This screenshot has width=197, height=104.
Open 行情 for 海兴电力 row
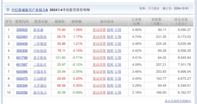tap(118, 92)
